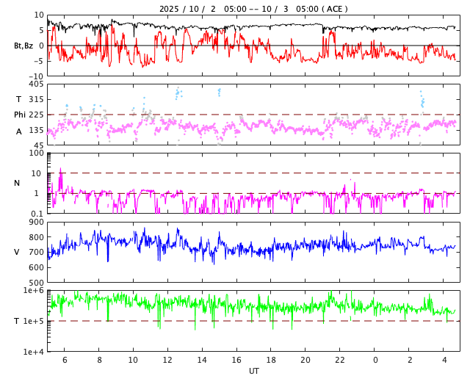Click the 100 tick on density axis
This screenshot has height=376, width=470.
point(37,153)
